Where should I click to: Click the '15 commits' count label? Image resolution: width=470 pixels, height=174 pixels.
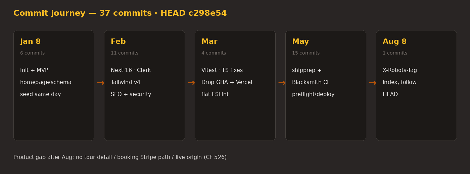pyautogui.click(x=306, y=53)
